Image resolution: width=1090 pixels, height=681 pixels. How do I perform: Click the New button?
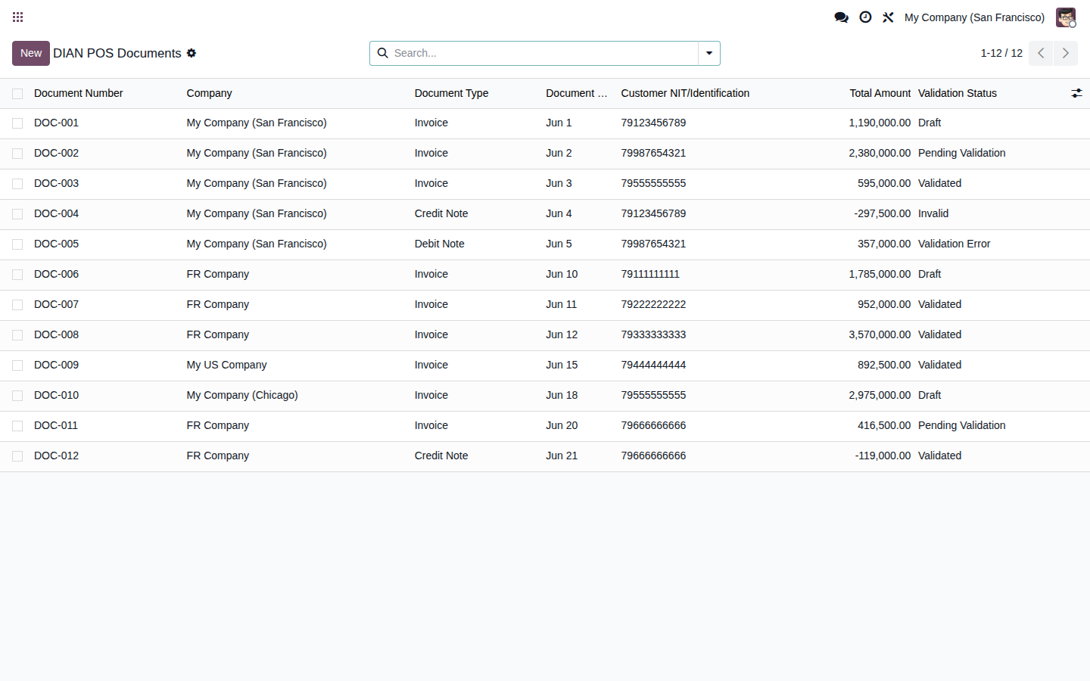31,53
